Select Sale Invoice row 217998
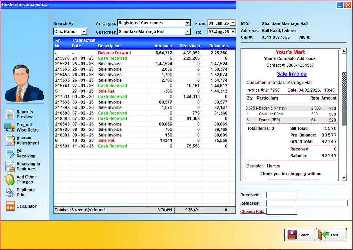This screenshot has width=353, height=250. 144,107
